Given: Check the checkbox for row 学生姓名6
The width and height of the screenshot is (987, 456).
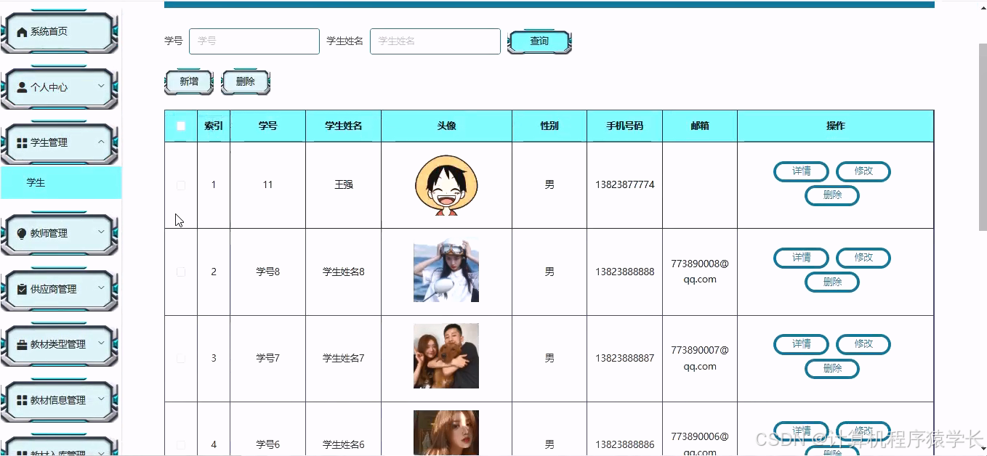Looking at the screenshot, I should point(181,444).
